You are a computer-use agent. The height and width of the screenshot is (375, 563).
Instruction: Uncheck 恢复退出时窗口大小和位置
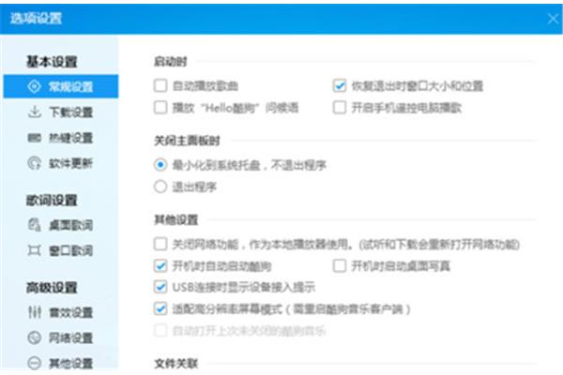340,85
